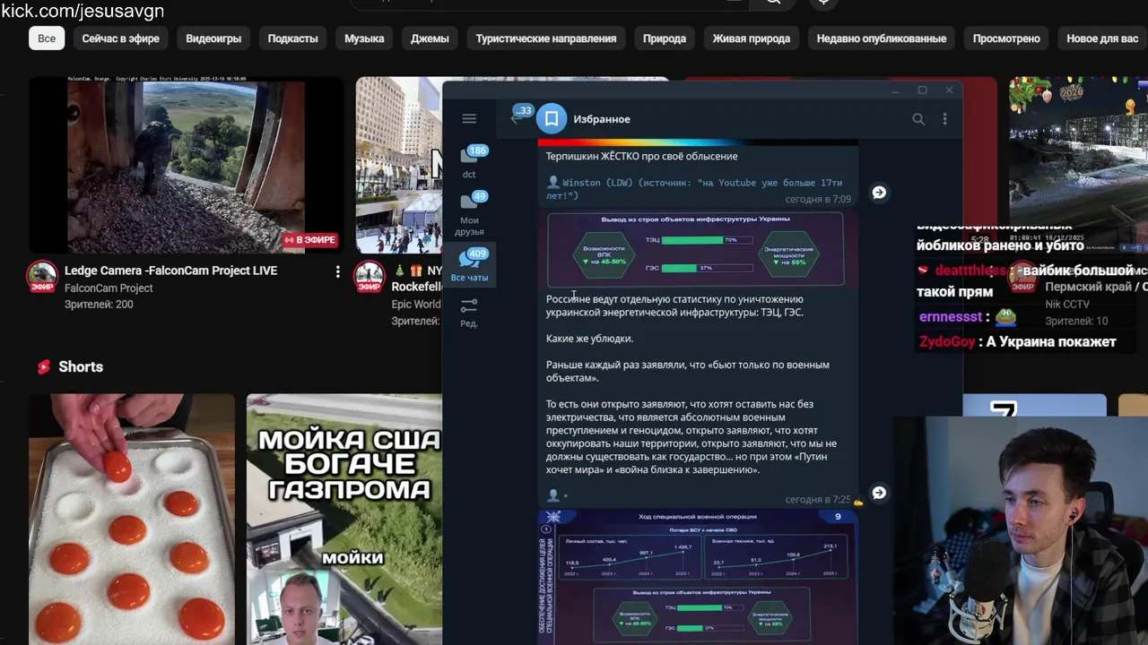Maximize the Telegram window
1148x645 pixels.
922,90
